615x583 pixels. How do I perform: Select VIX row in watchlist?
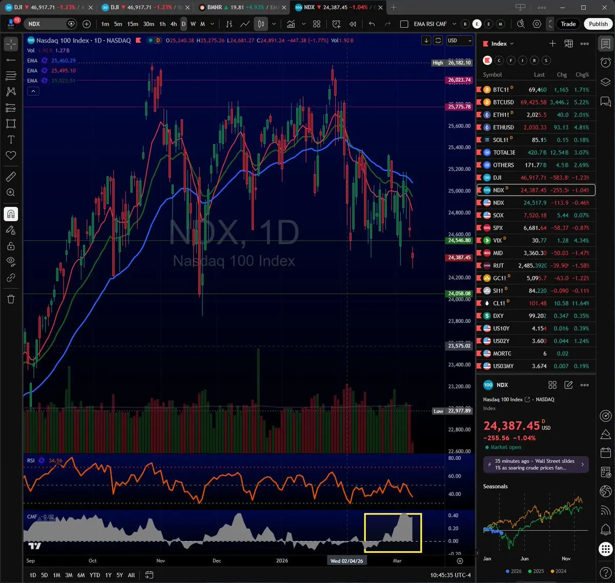536,241
